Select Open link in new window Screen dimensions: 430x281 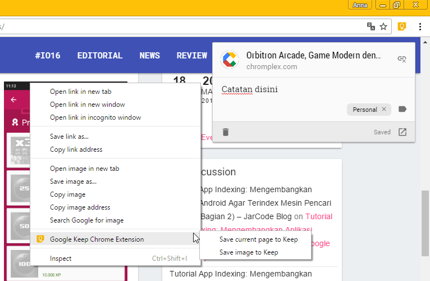click(115, 105)
